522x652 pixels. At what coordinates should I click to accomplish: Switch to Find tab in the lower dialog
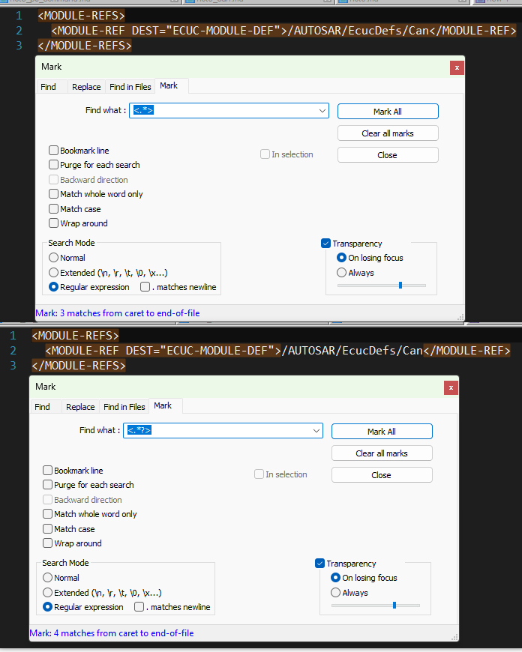tap(43, 407)
